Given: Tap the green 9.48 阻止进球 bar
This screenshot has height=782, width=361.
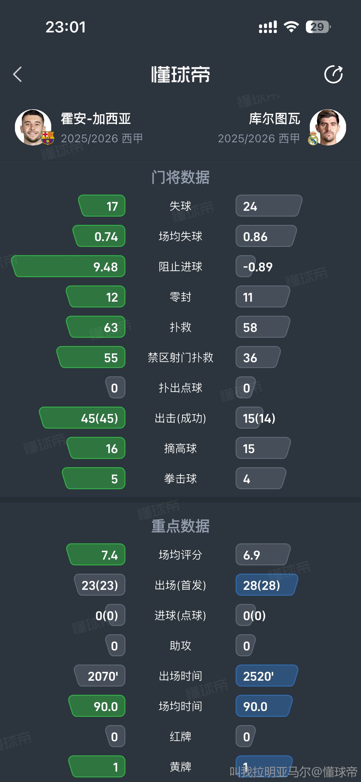Looking at the screenshot, I should point(69,266).
